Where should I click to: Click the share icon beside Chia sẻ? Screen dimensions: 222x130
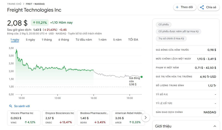(x=202, y=7)
